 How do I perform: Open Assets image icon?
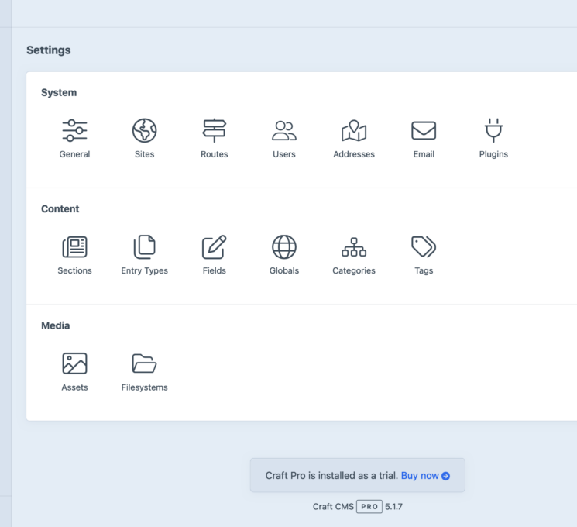(x=74, y=363)
